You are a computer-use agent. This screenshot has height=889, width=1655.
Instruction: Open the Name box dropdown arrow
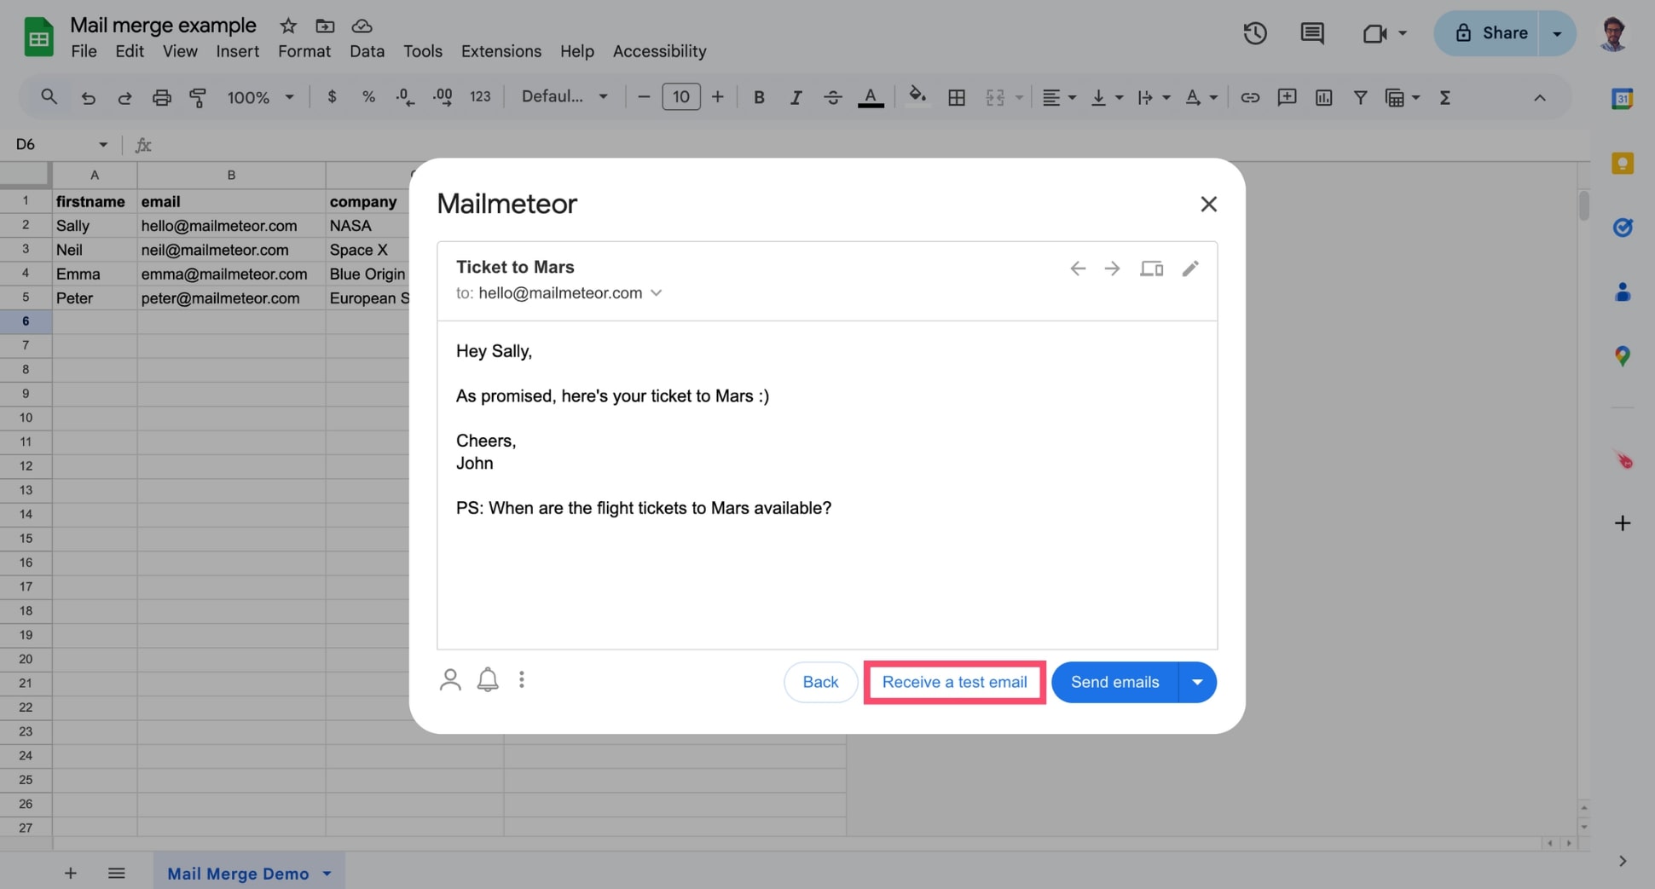click(x=103, y=144)
